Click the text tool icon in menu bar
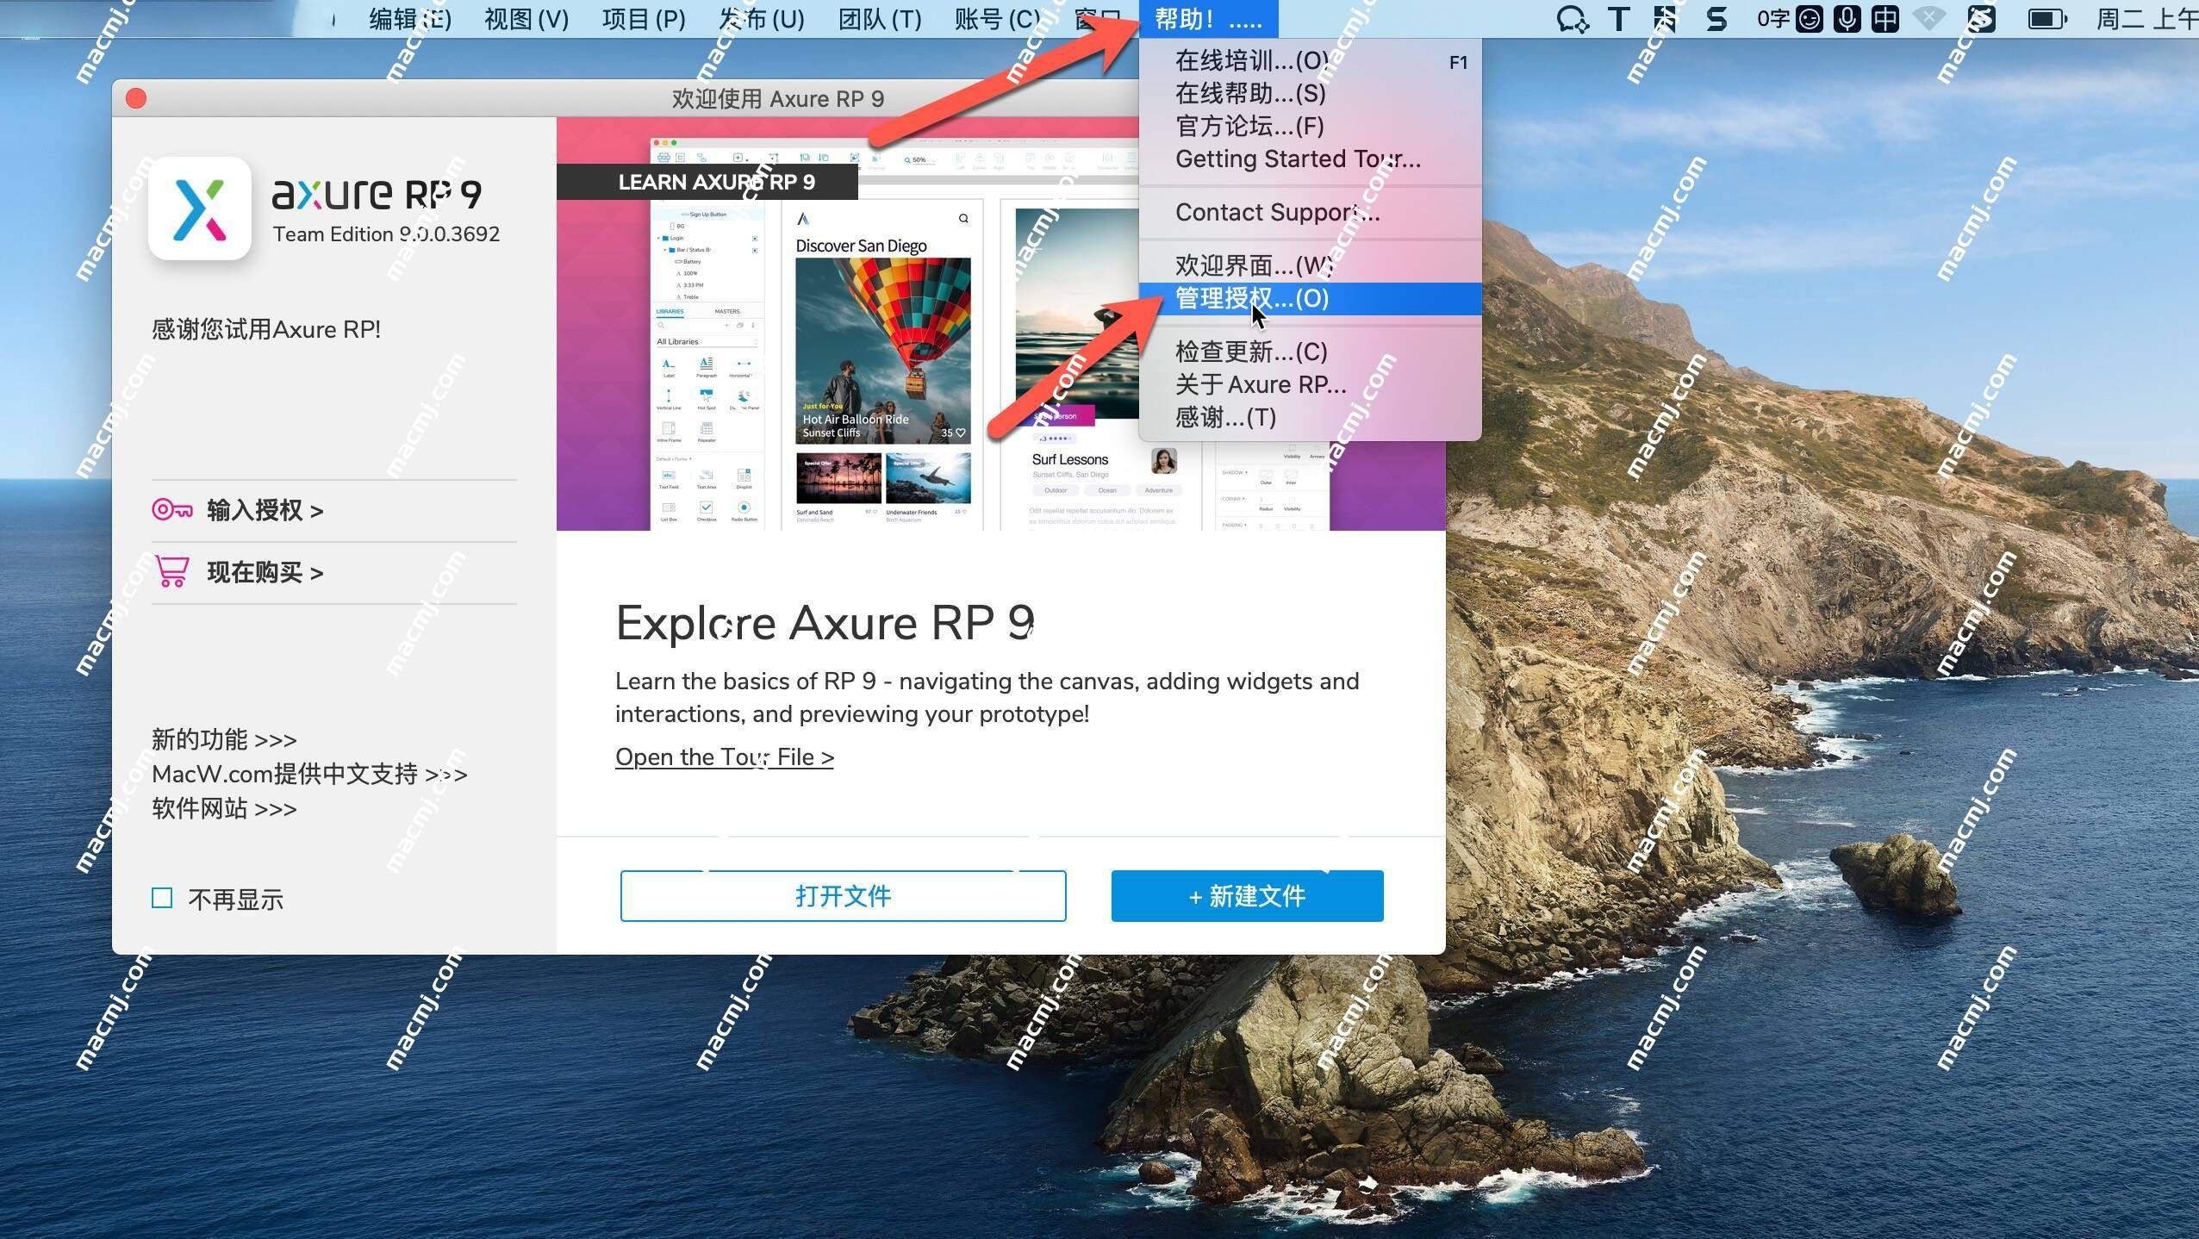 pos(1616,18)
